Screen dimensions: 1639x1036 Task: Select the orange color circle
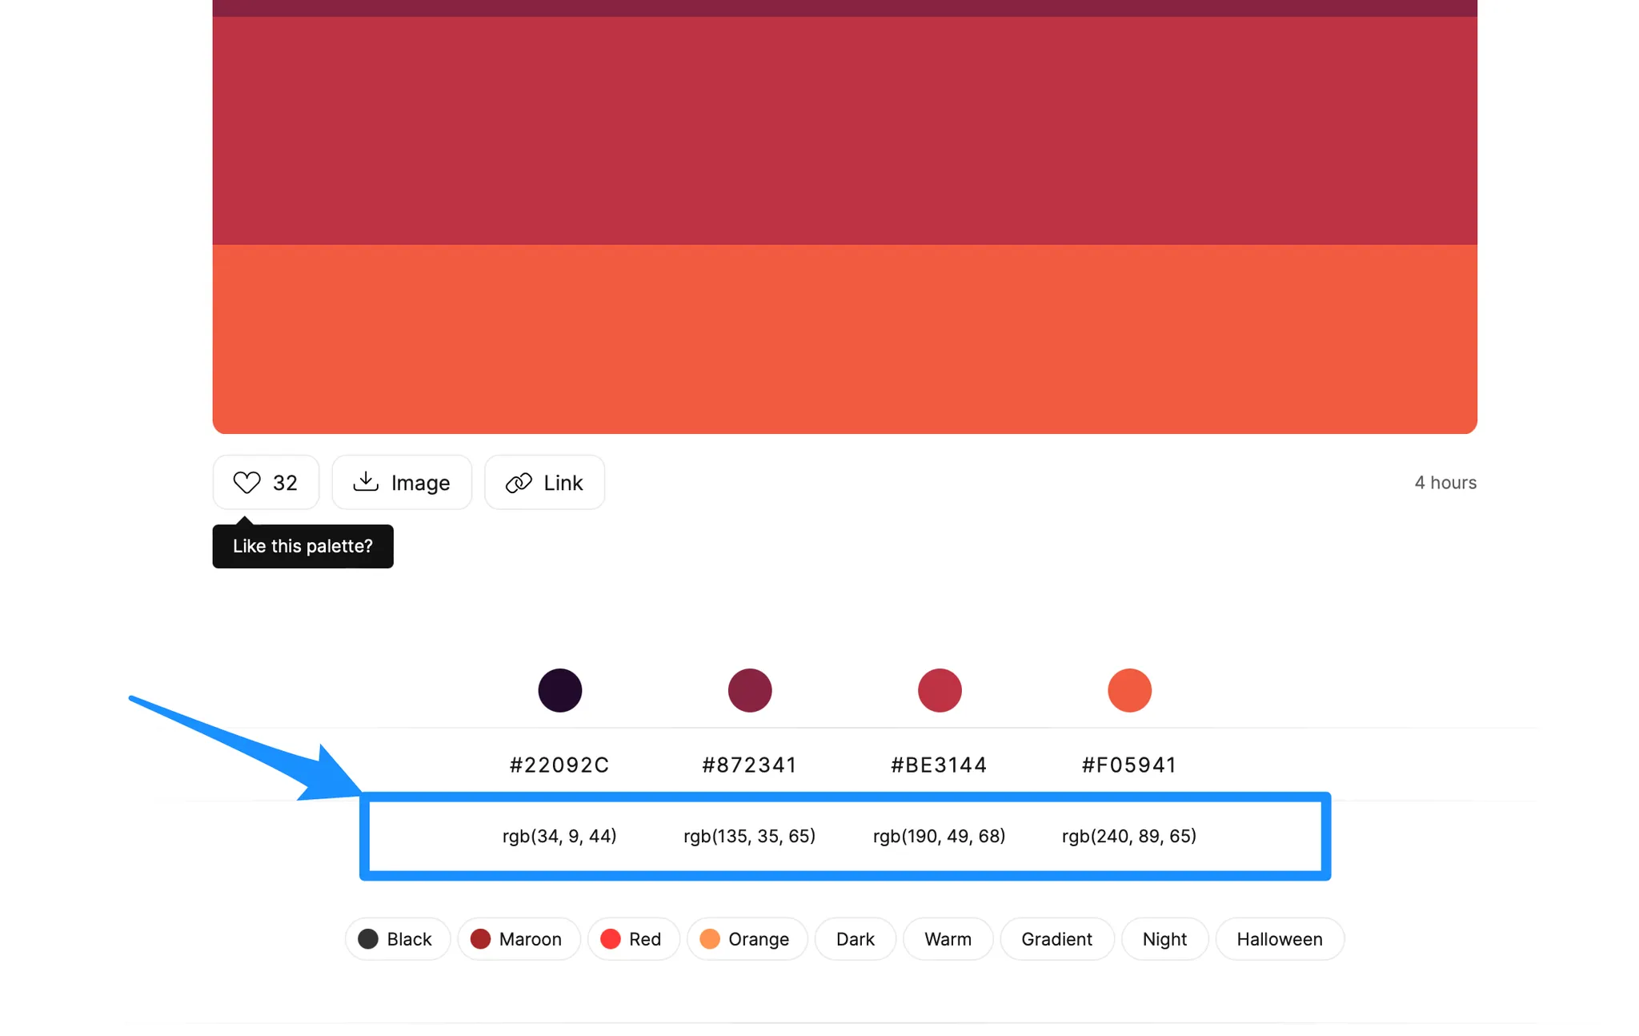pos(1128,690)
